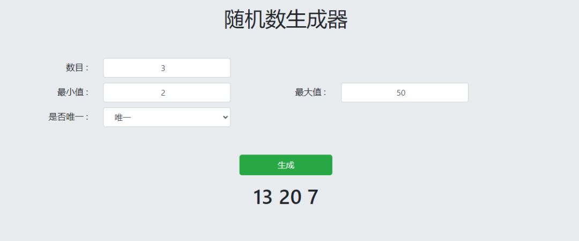The width and height of the screenshot is (579, 241).
Task: Select the 唯一 text in the combo box
Action: click(123, 118)
